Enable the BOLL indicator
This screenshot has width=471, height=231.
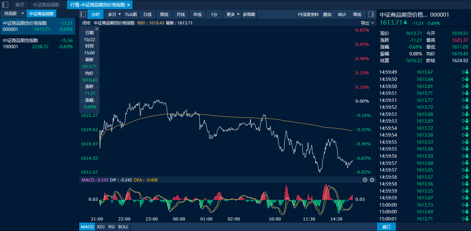coord(123,227)
